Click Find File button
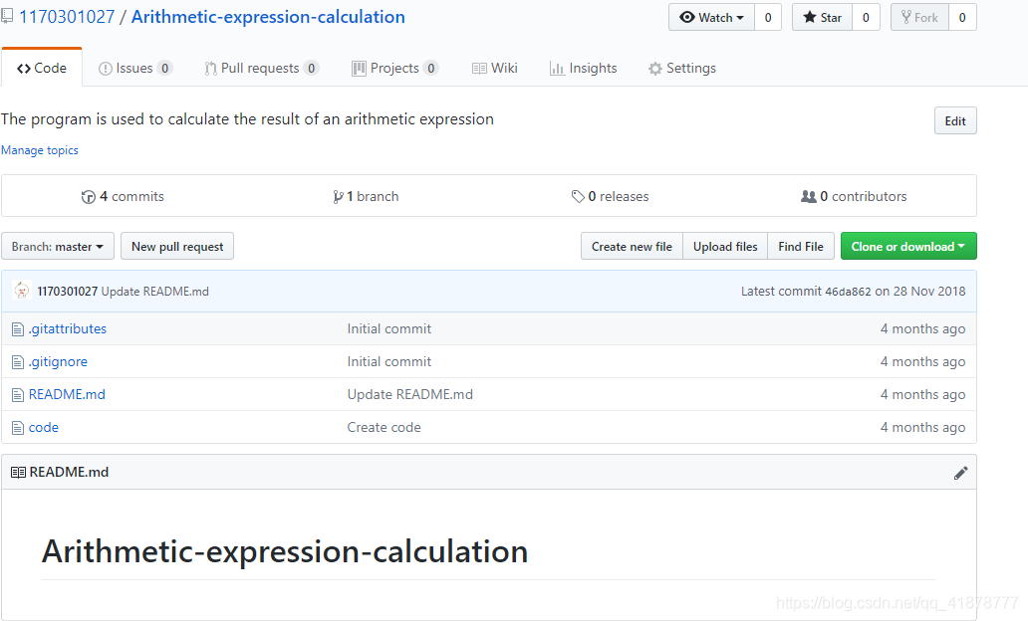 pos(801,246)
